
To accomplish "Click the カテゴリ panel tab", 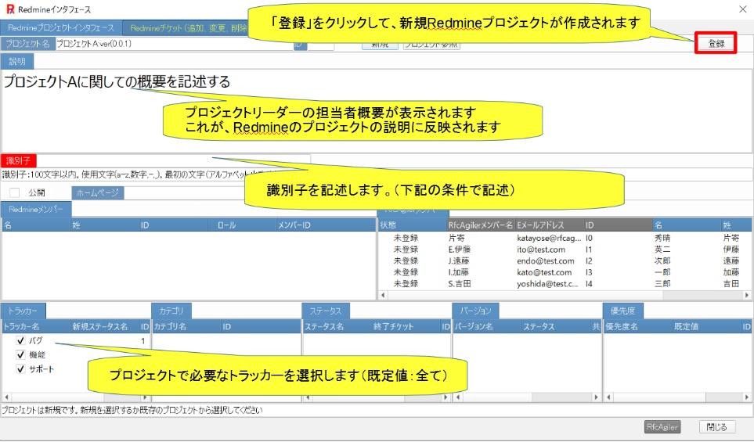I will 171,311.
